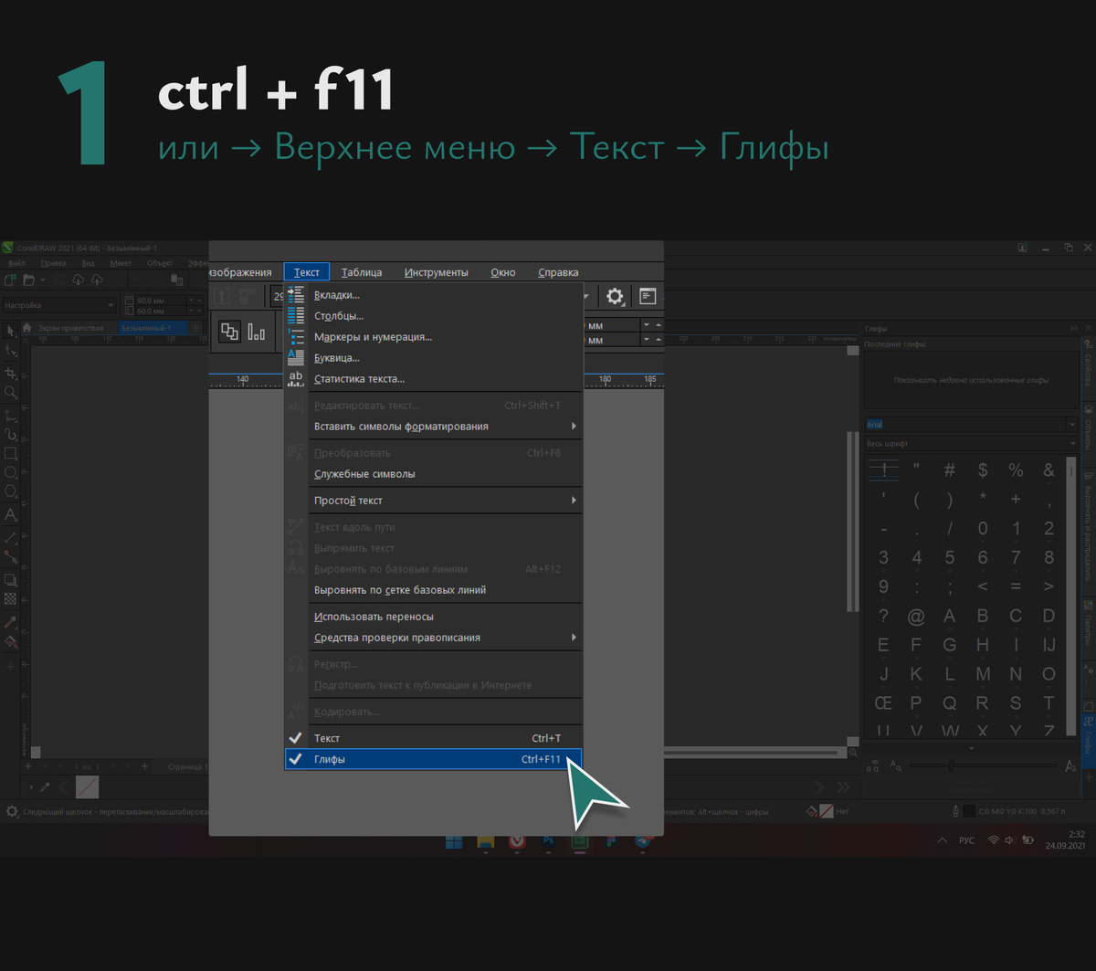Select the Pick arrow tool in toolbox
Viewport: 1096px width, 971px height.
pyautogui.click(x=11, y=330)
